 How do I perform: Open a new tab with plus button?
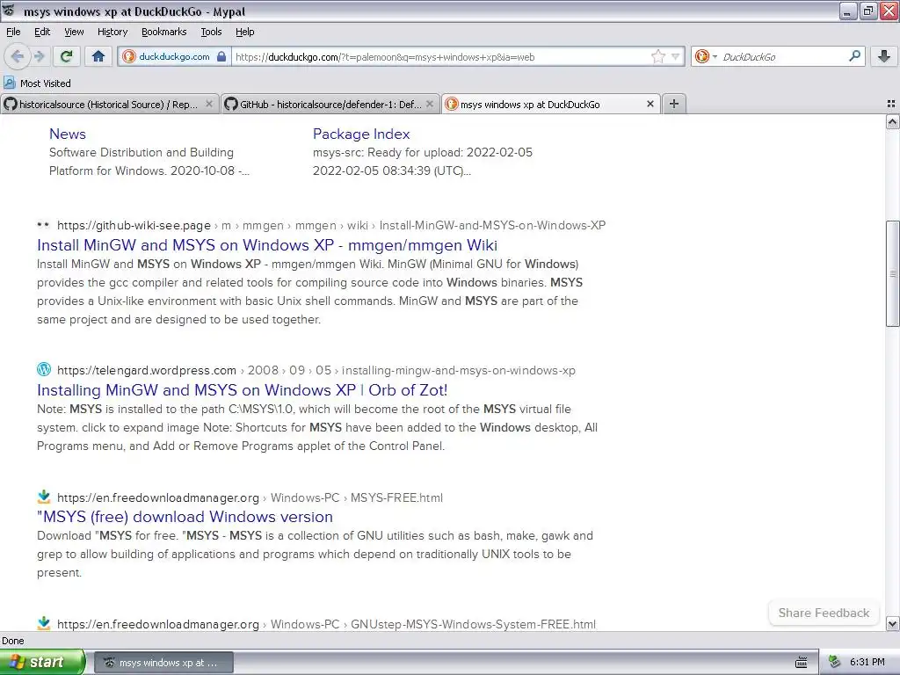tap(674, 104)
